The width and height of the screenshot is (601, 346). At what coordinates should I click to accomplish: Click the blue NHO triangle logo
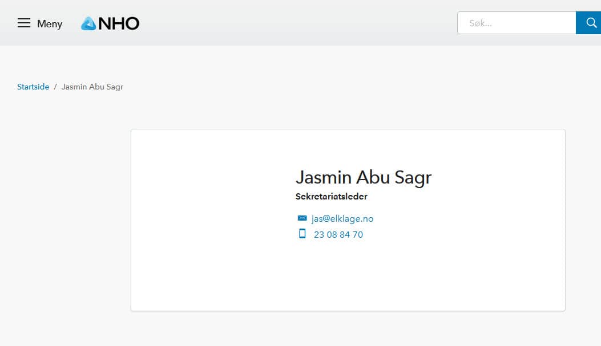(x=88, y=23)
